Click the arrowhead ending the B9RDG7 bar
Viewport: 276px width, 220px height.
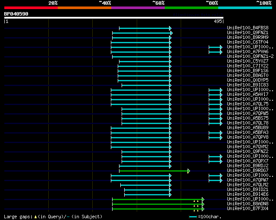(x=189, y=171)
